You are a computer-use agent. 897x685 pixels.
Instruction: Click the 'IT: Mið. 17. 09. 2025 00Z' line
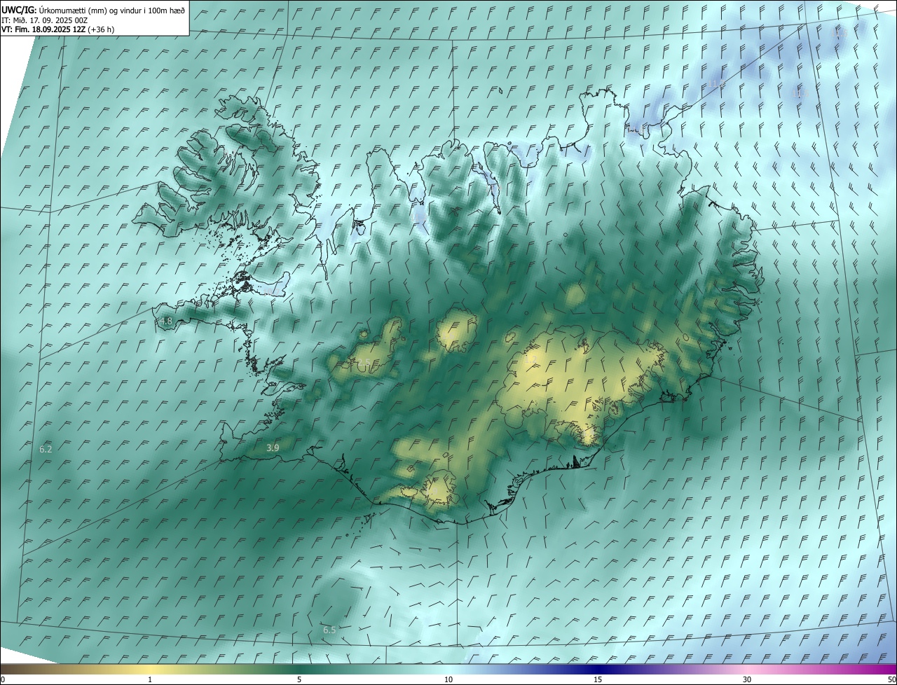coord(44,20)
